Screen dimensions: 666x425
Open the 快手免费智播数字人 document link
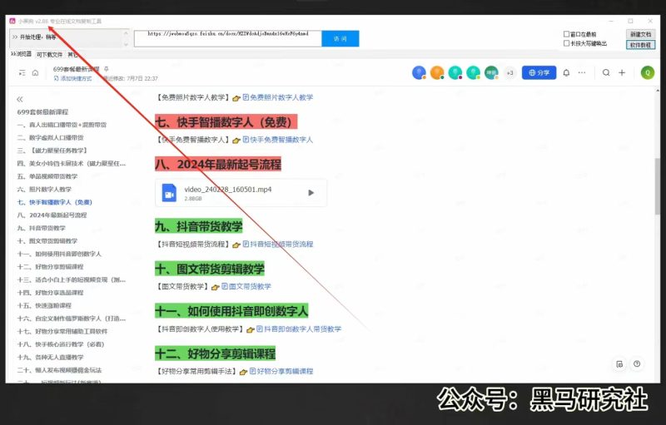(x=278, y=140)
